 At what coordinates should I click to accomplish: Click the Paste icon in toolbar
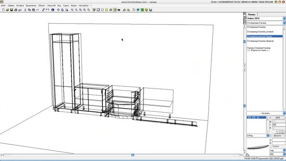(34, 10)
